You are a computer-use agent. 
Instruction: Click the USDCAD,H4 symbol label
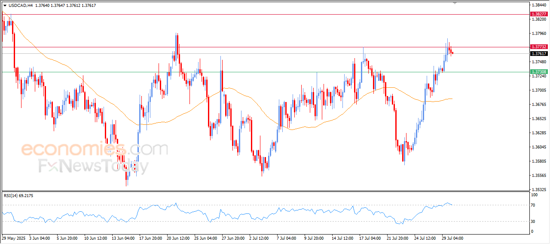[x=21, y=6]
